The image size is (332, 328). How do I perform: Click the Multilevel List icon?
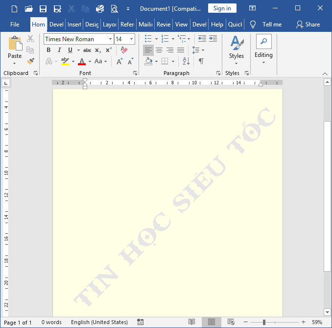click(x=182, y=39)
